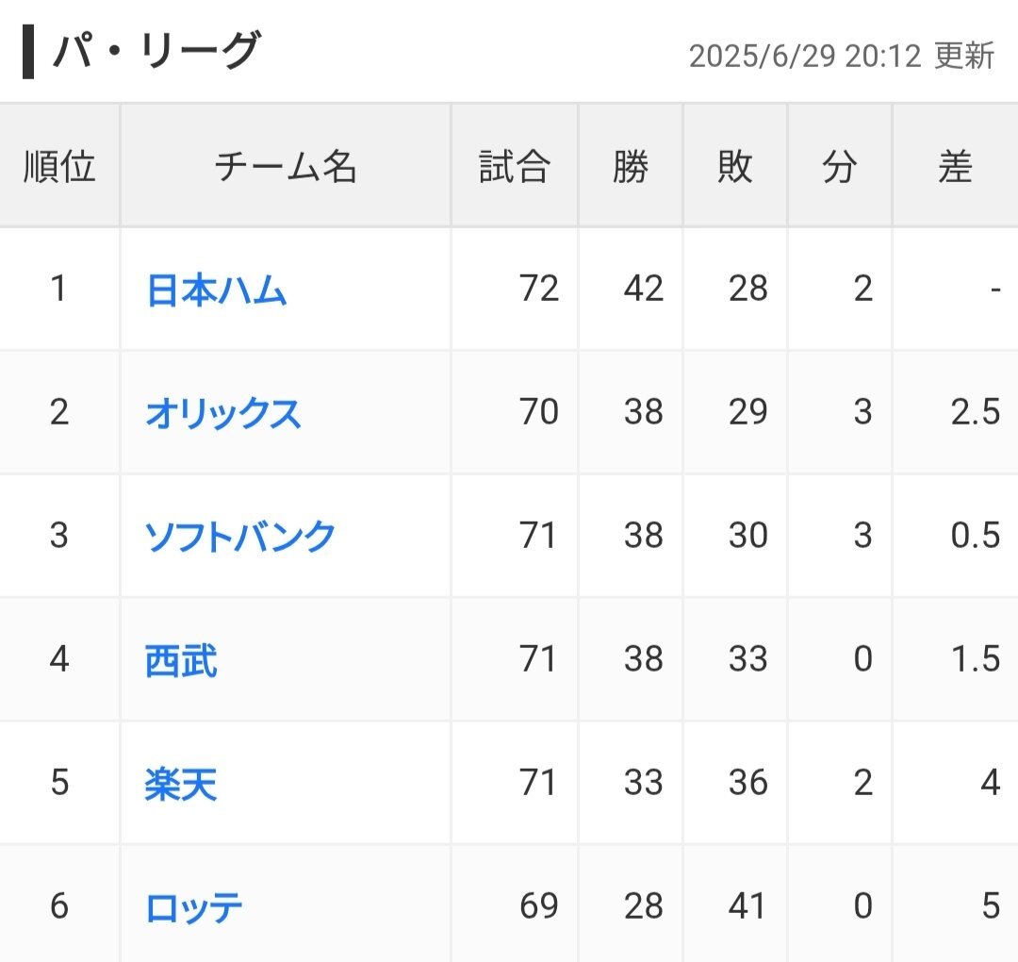Click 日本ハム's win count 42
1018x962 pixels.
[644, 289]
